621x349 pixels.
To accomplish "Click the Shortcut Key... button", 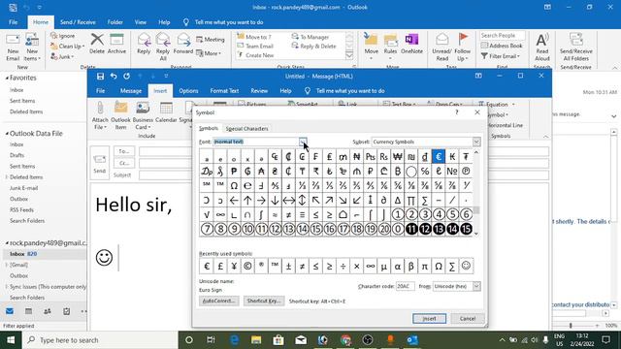I will 264,301.
